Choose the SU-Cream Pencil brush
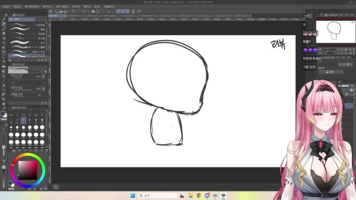356x200 pixels. pos(27,56)
